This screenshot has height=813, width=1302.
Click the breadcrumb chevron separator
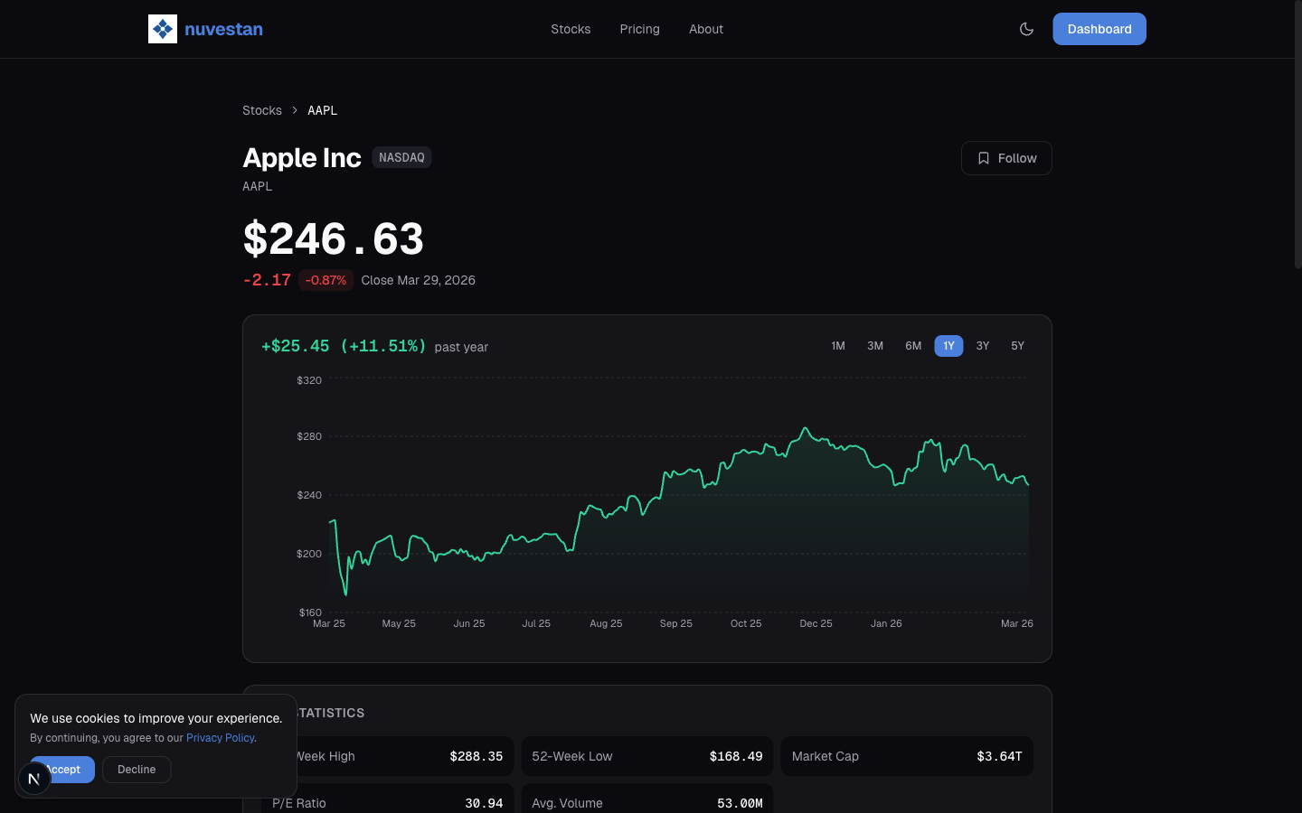pos(295,110)
